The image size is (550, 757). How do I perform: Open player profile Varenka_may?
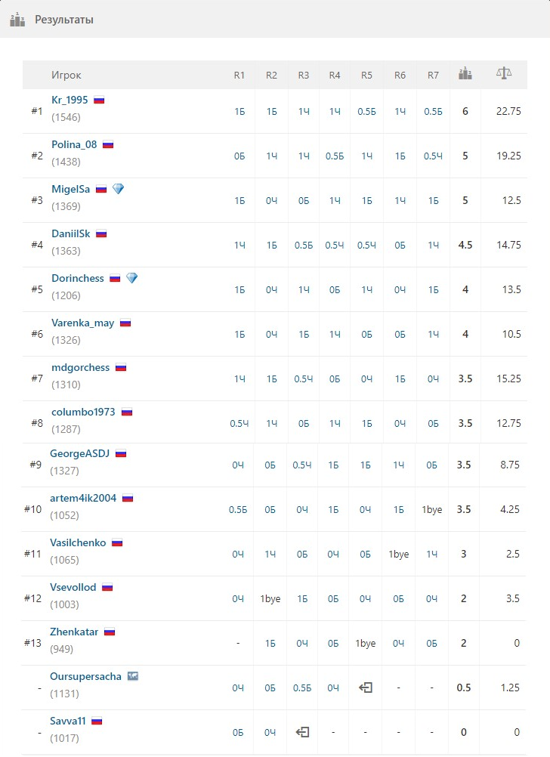point(82,323)
